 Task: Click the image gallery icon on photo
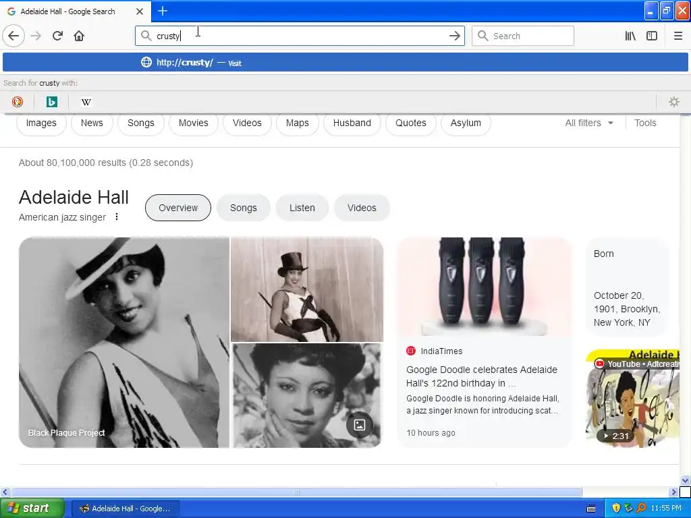coord(359,425)
